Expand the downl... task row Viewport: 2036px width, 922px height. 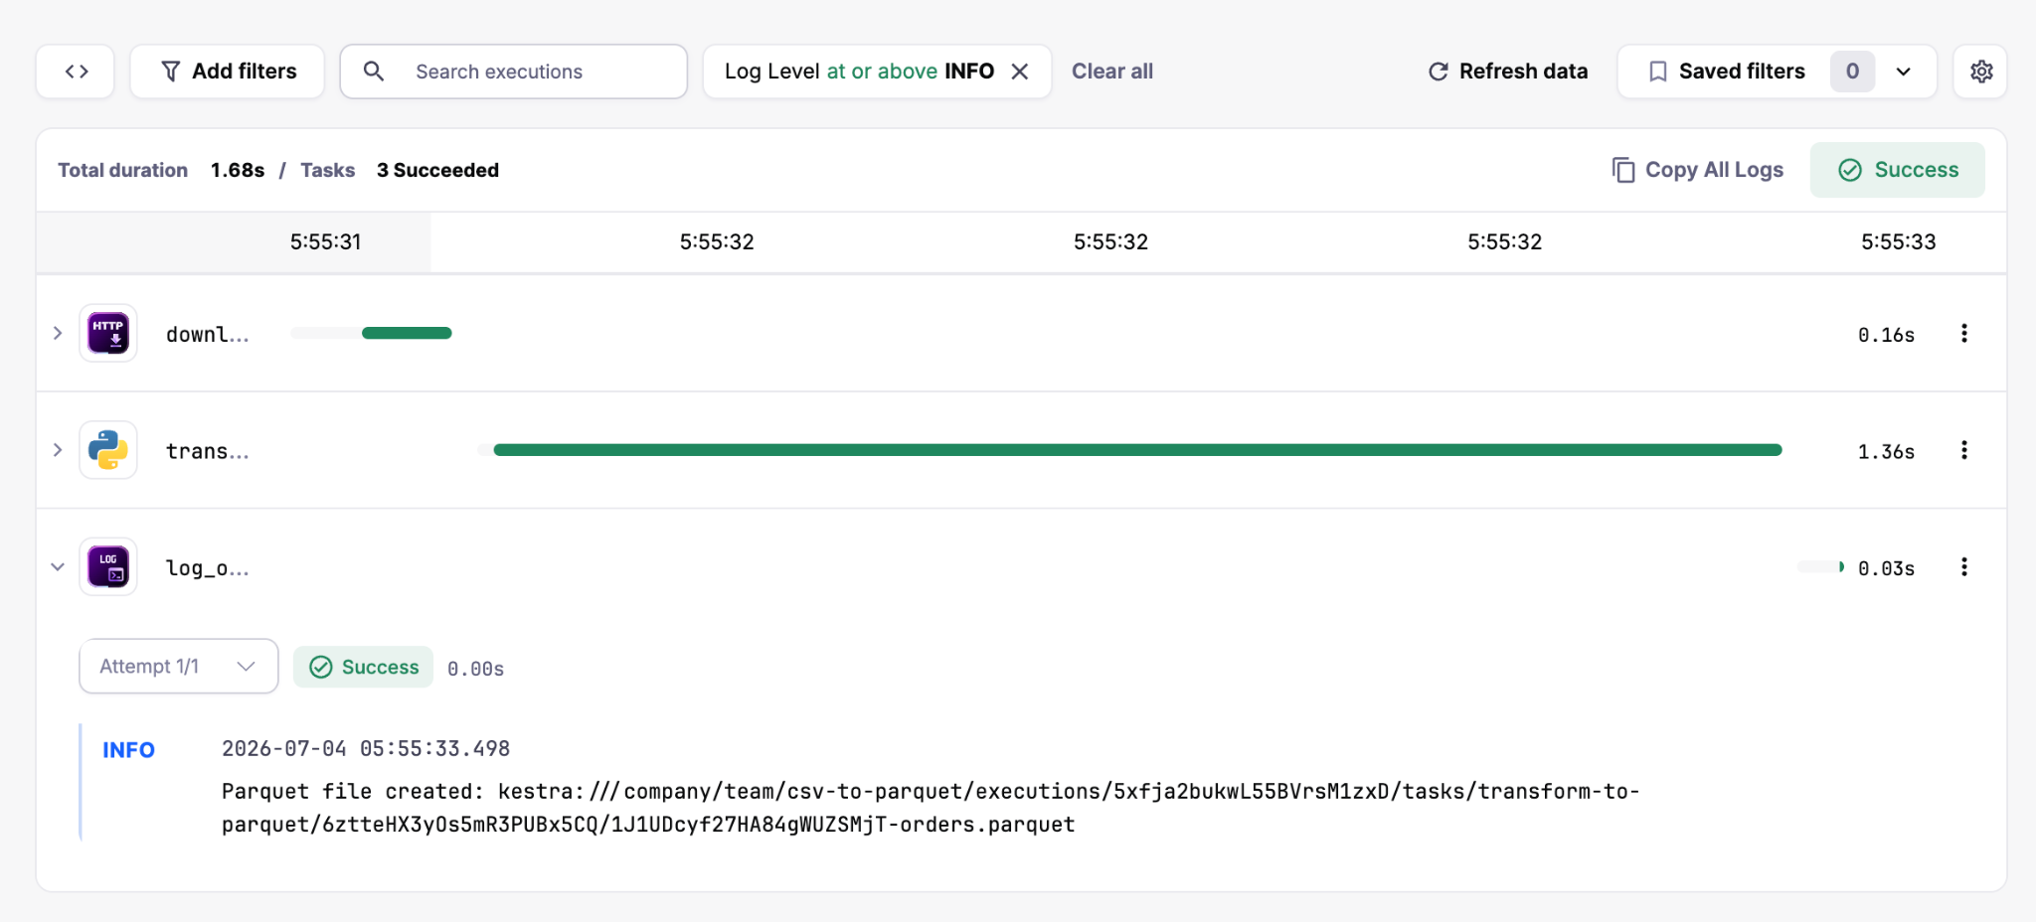pyautogui.click(x=58, y=334)
